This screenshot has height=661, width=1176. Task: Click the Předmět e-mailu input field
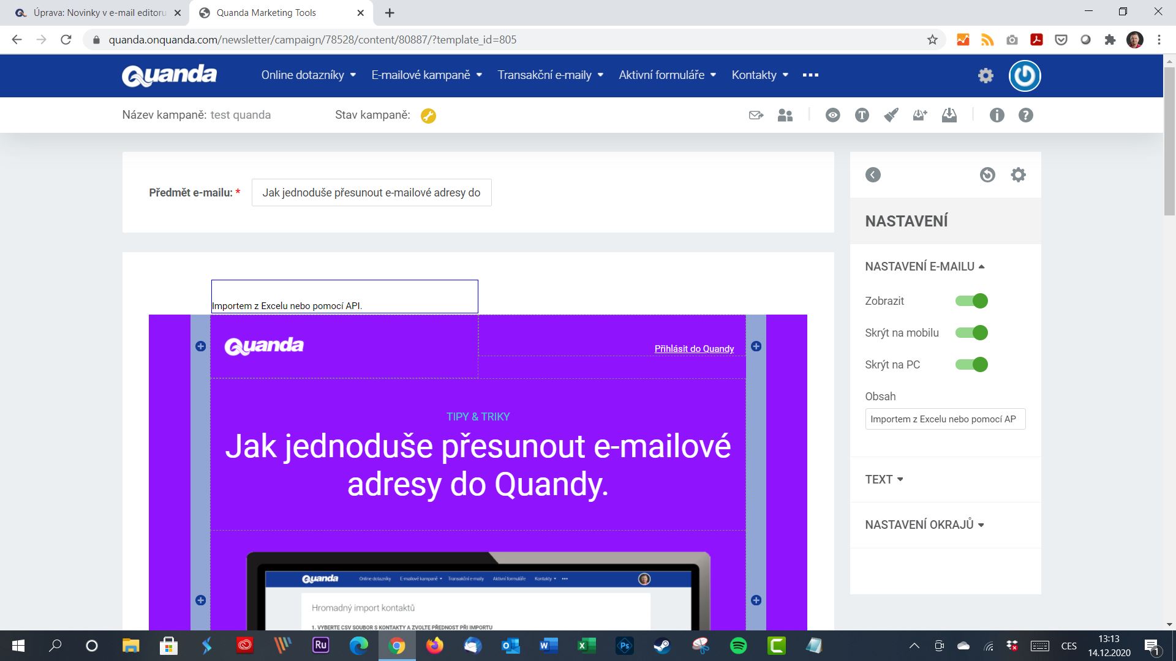(x=372, y=192)
